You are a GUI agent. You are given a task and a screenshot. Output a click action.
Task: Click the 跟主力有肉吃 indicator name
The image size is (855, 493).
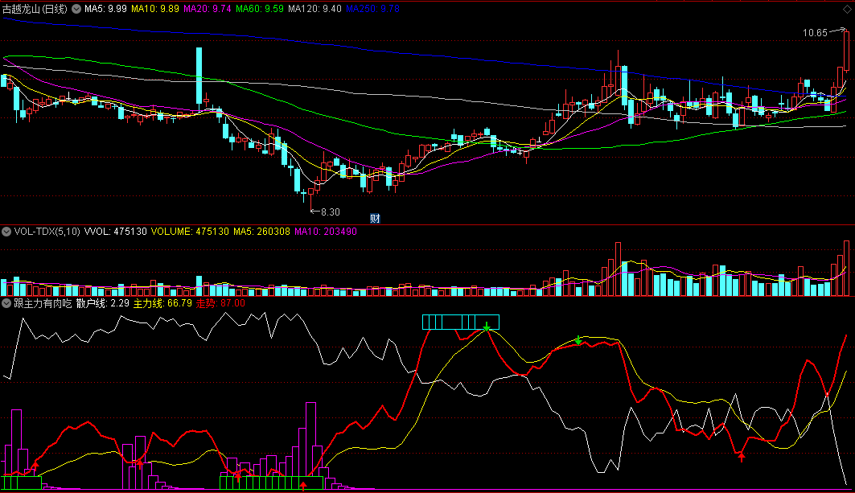pos(43,303)
